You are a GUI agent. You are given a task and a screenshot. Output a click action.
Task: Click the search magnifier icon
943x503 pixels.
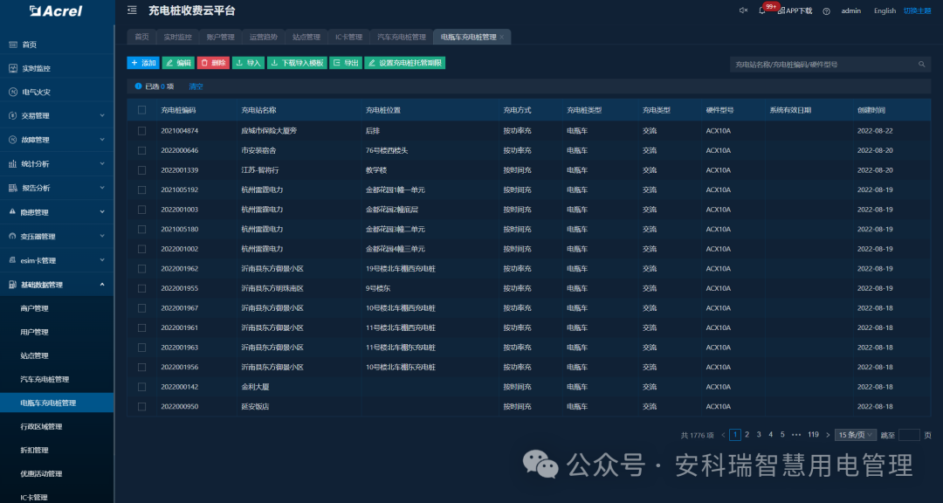coord(921,64)
